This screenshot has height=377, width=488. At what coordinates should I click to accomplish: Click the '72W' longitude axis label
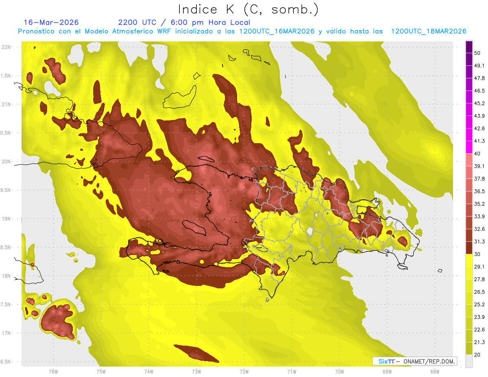[x=244, y=371]
